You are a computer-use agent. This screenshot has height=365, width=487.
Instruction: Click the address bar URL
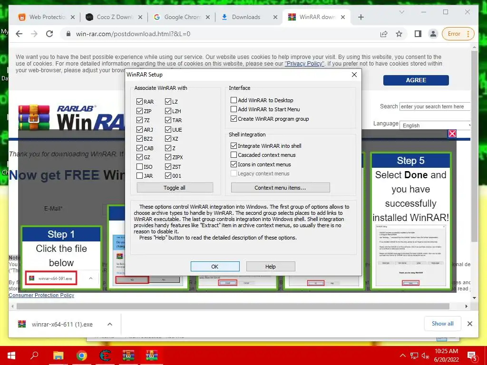tap(133, 34)
